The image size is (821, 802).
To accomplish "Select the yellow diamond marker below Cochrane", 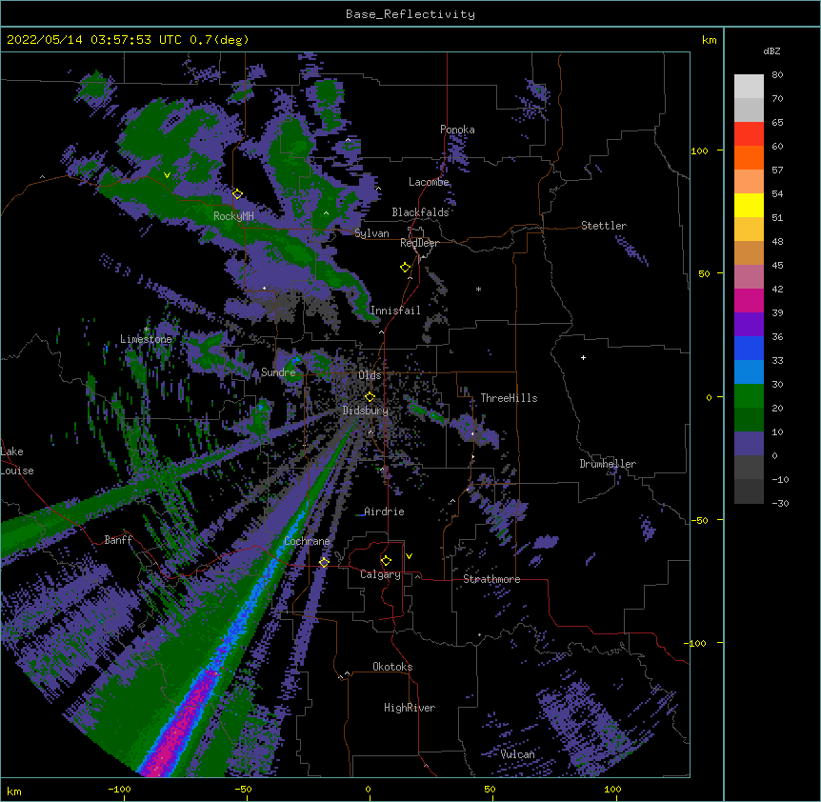I will (324, 562).
